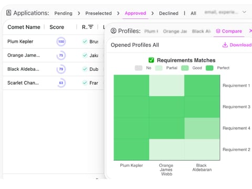Click the checkmark beside Jak
252x189 pixels.
click(x=85, y=55)
